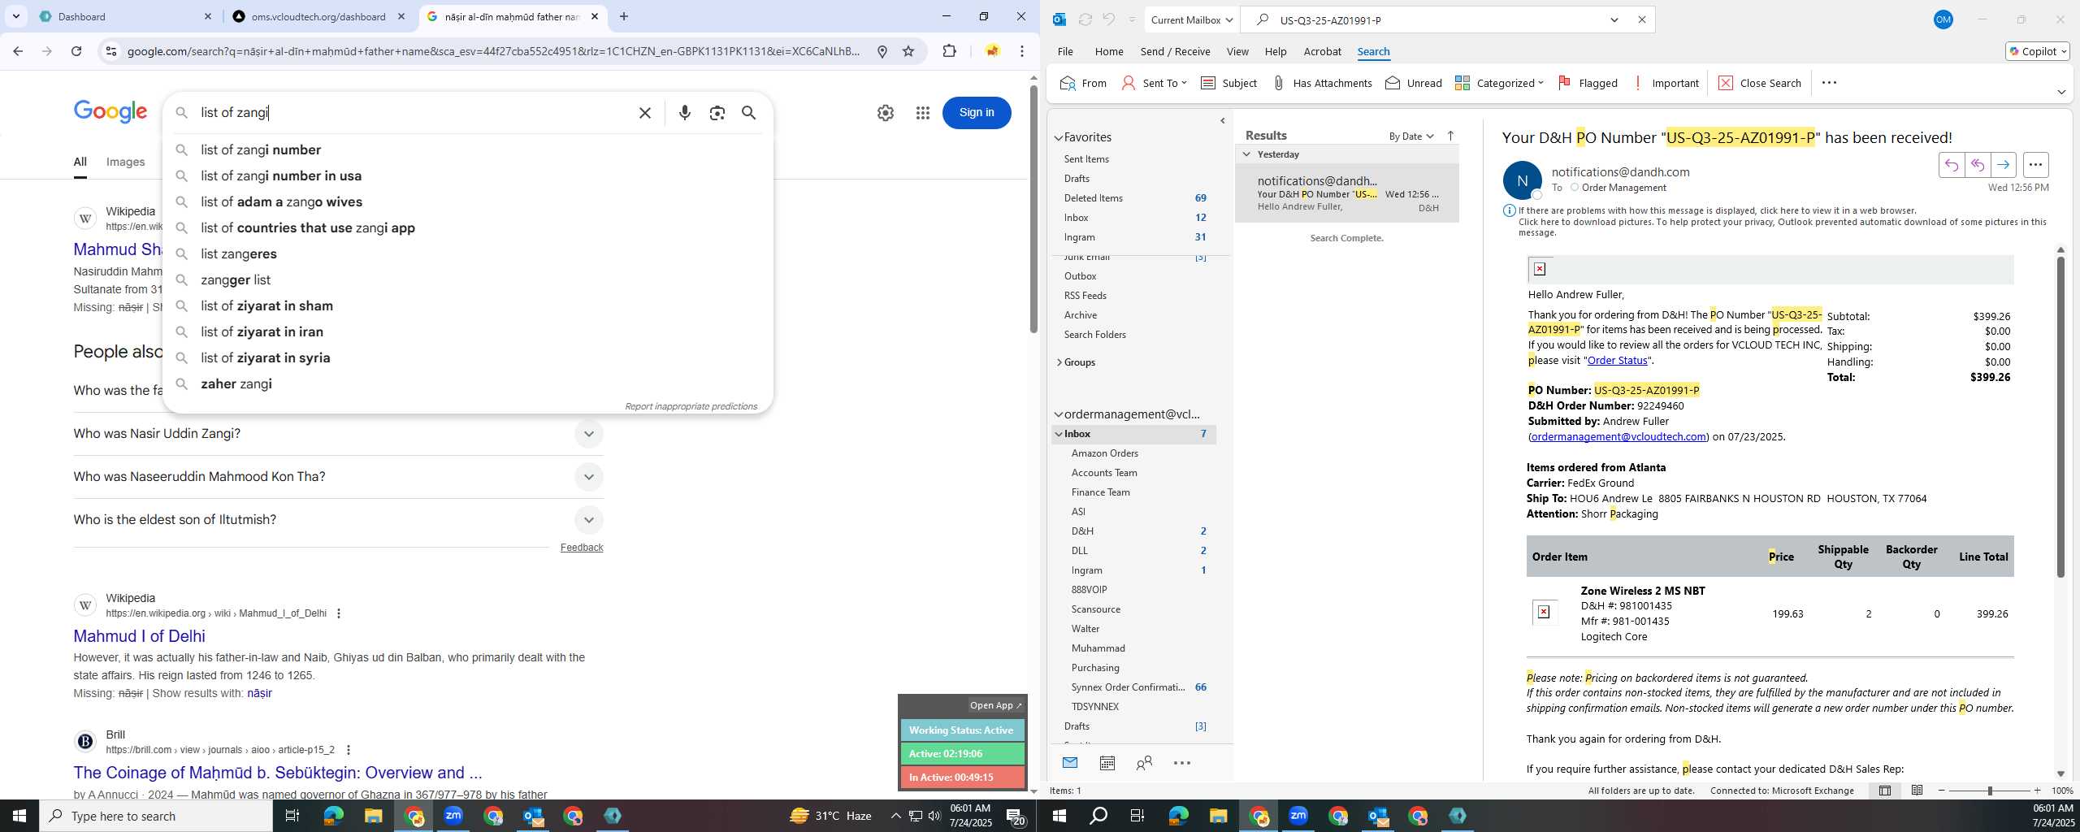Open Chrome extensions puzzle icon
Viewport: 2080px width, 832px height.
tap(949, 51)
